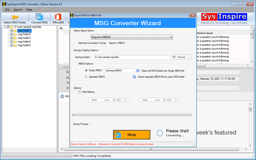The height and width of the screenshot is (160, 256).
Task: Click the dialog title bar S icon
Action: point(72,15)
